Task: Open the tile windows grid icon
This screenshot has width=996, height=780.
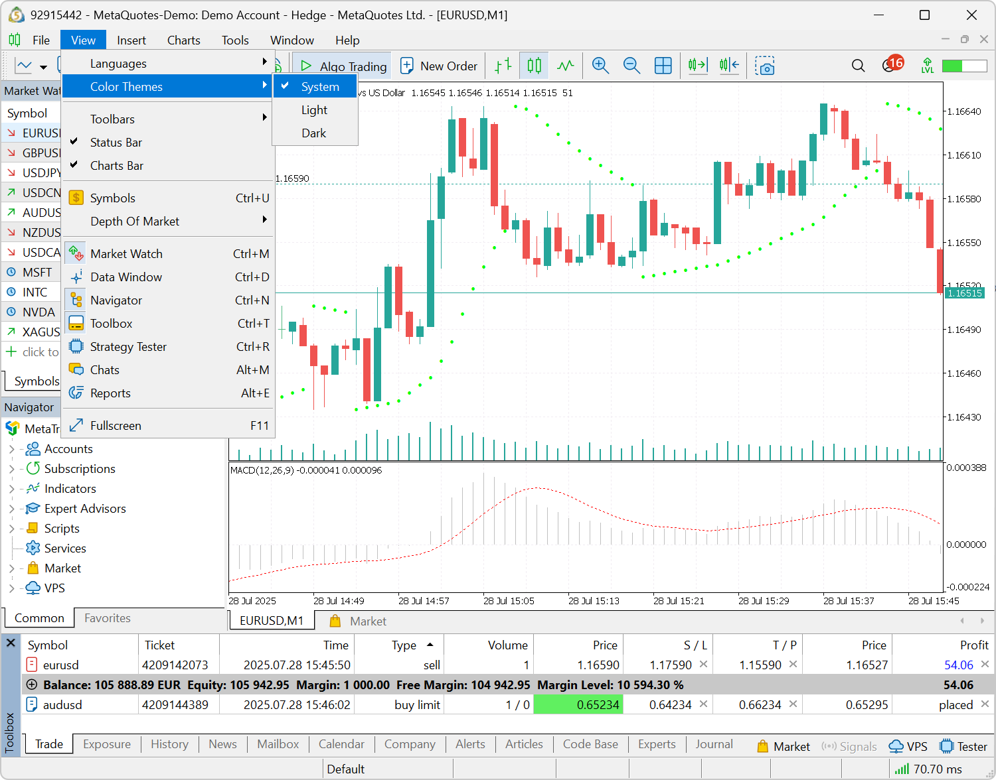Action: click(663, 65)
